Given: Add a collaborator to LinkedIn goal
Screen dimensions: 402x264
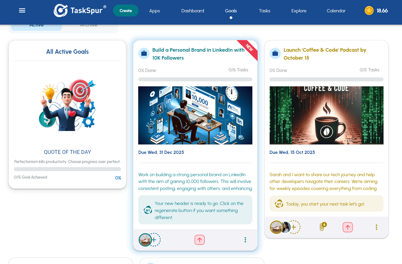Looking at the screenshot, I should point(154,240).
